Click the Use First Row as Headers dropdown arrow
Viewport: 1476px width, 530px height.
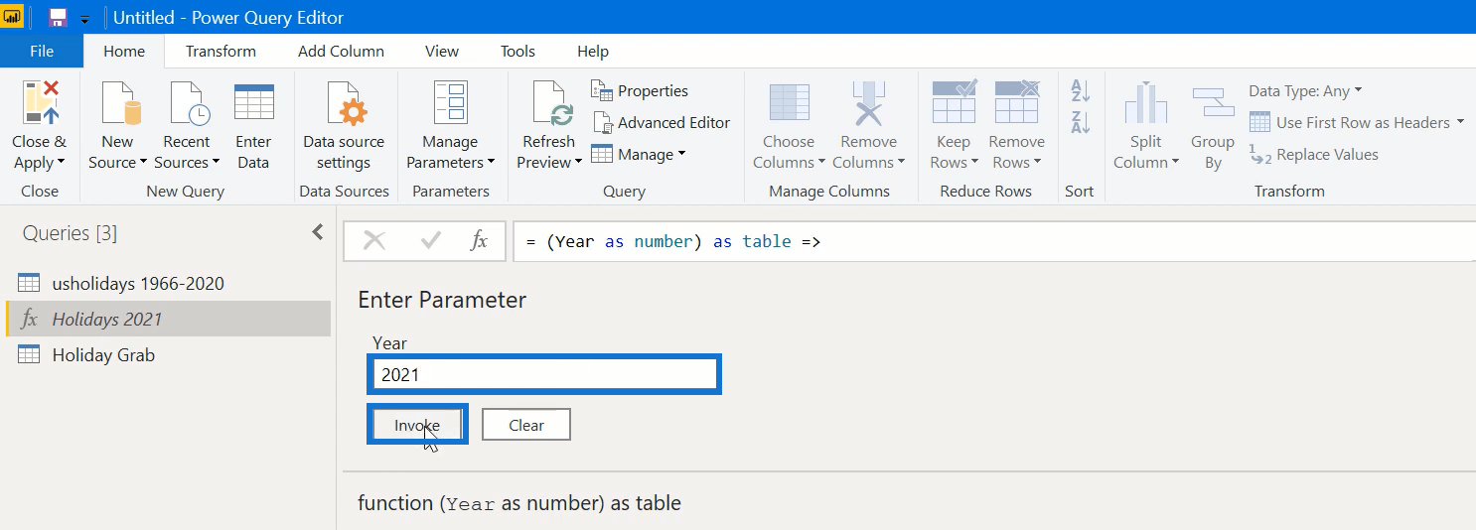coord(1460,122)
